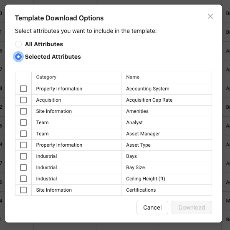Tick the Asset Manager checkbox
The height and width of the screenshot is (230, 230).
pos(23,134)
